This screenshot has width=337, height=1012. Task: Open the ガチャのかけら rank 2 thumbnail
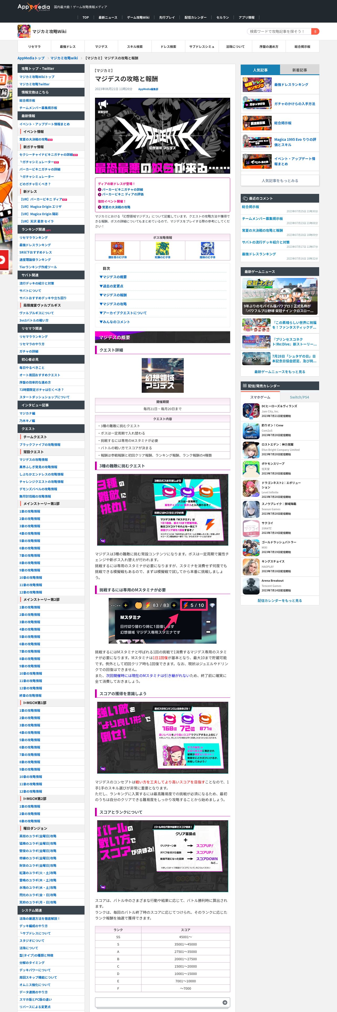257,104
